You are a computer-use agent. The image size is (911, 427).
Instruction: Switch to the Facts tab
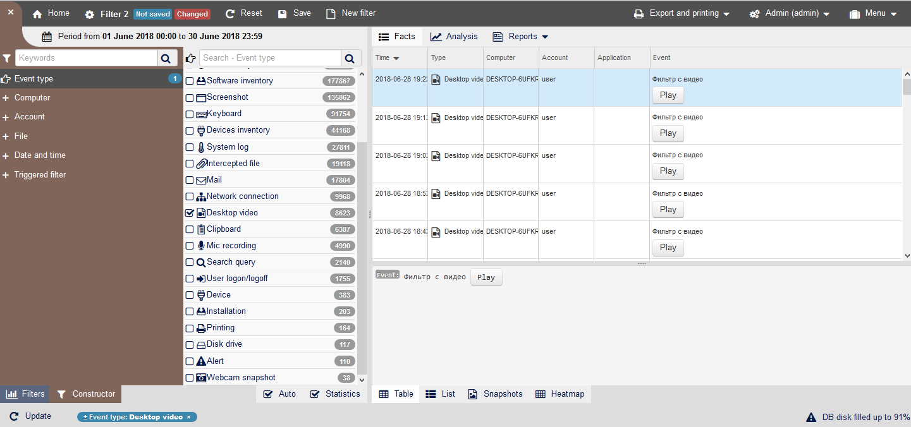click(x=397, y=37)
